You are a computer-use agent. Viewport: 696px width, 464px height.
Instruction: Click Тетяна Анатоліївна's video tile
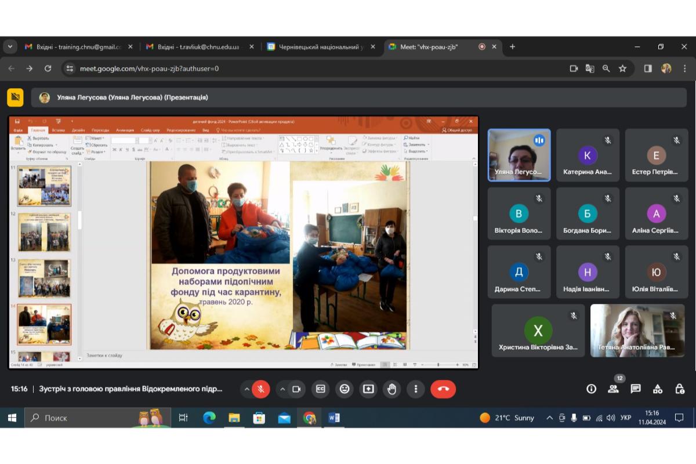tap(637, 331)
